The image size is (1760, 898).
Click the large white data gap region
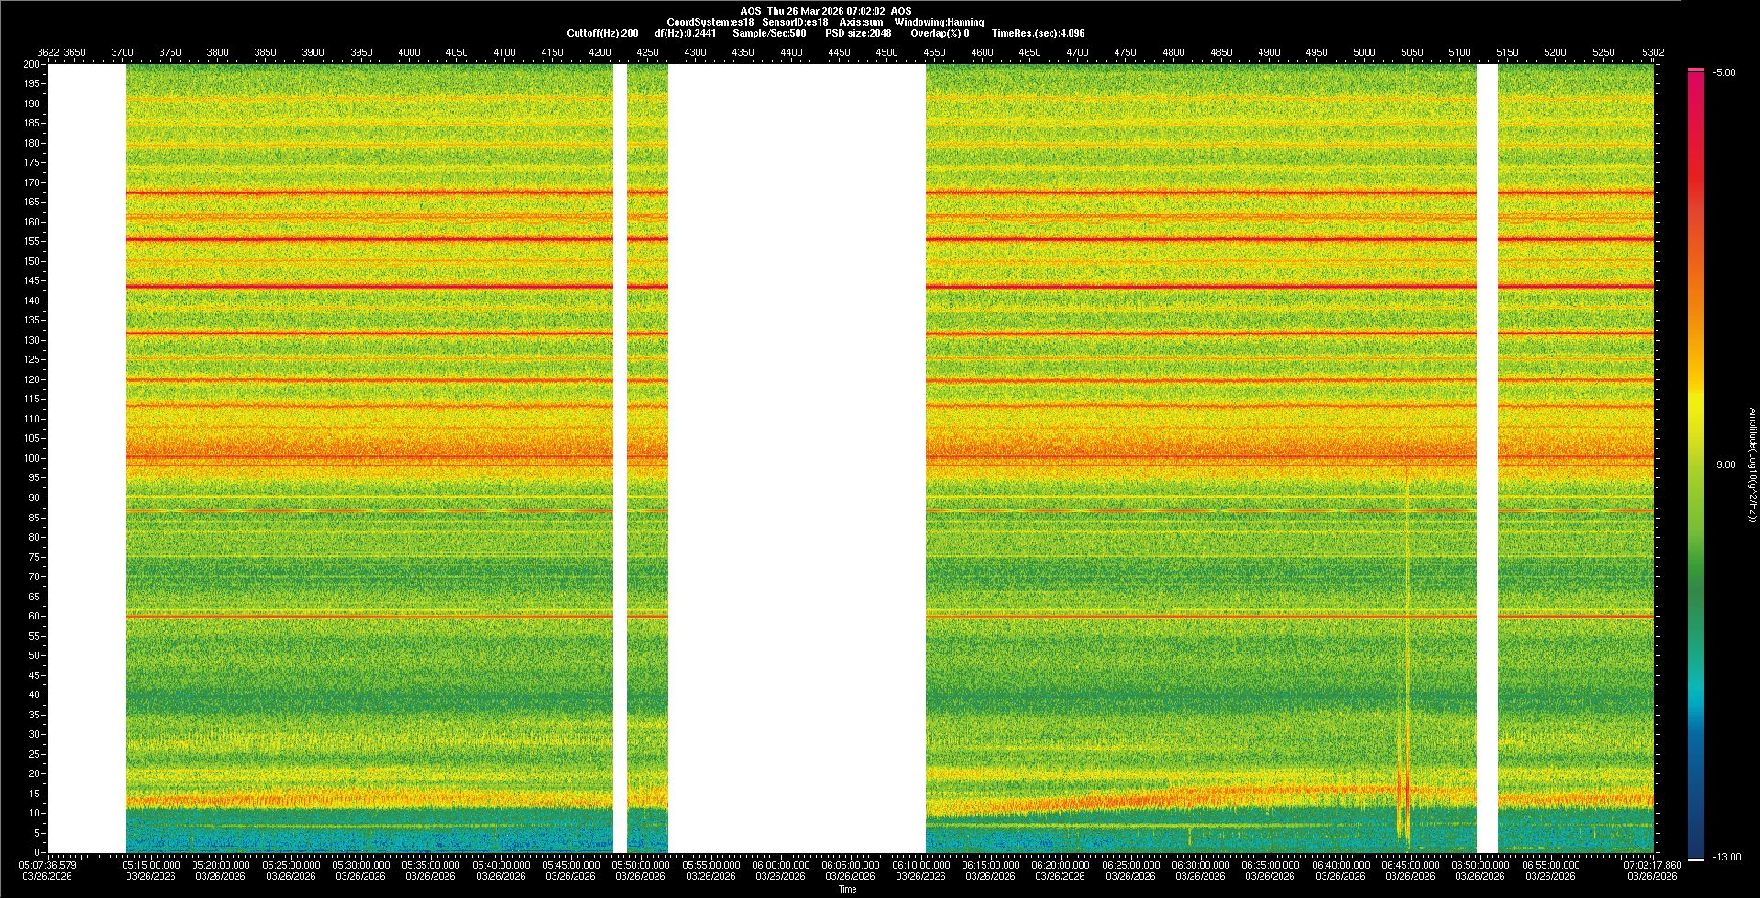pyautogui.click(x=796, y=458)
